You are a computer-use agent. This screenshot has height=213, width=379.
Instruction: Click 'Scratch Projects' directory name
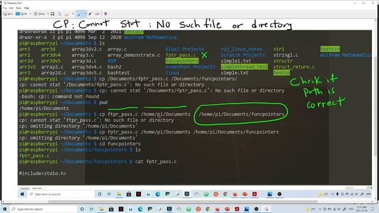(243, 55)
